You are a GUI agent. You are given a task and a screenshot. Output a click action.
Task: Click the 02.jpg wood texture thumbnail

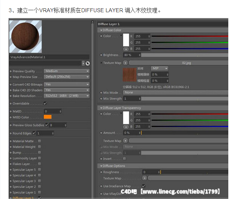point(129,74)
